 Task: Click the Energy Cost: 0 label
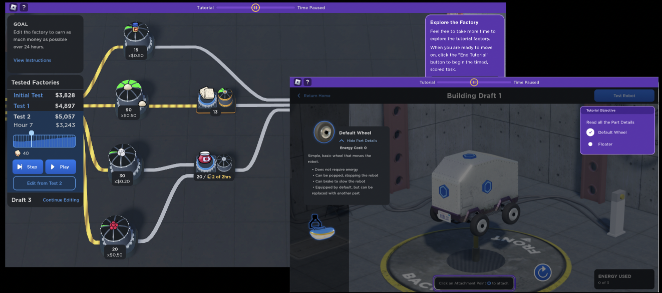click(x=353, y=148)
